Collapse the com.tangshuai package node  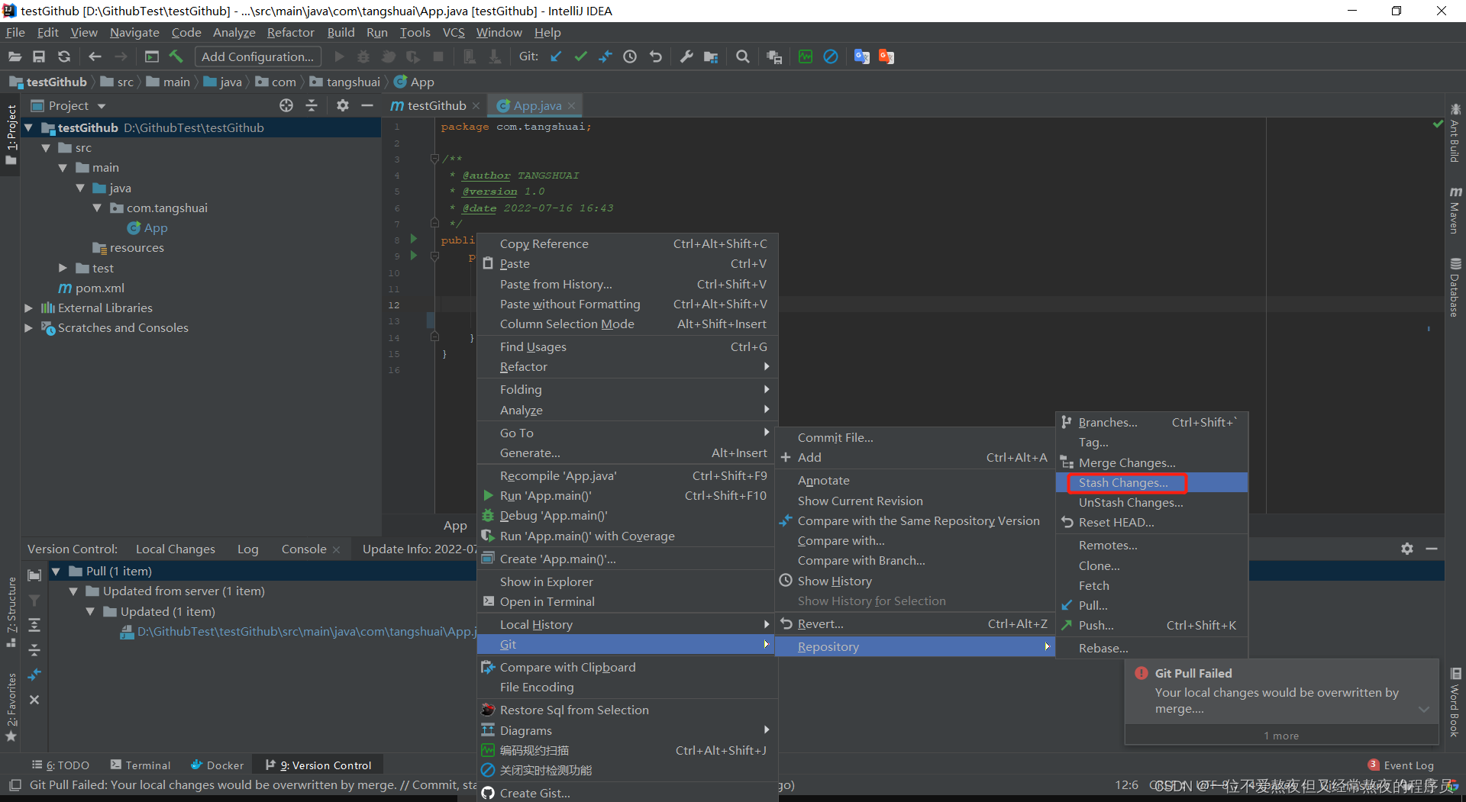pyautogui.click(x=97, y=208)
